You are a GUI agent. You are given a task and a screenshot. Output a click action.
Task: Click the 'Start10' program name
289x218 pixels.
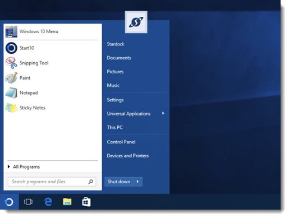point(27,48)
